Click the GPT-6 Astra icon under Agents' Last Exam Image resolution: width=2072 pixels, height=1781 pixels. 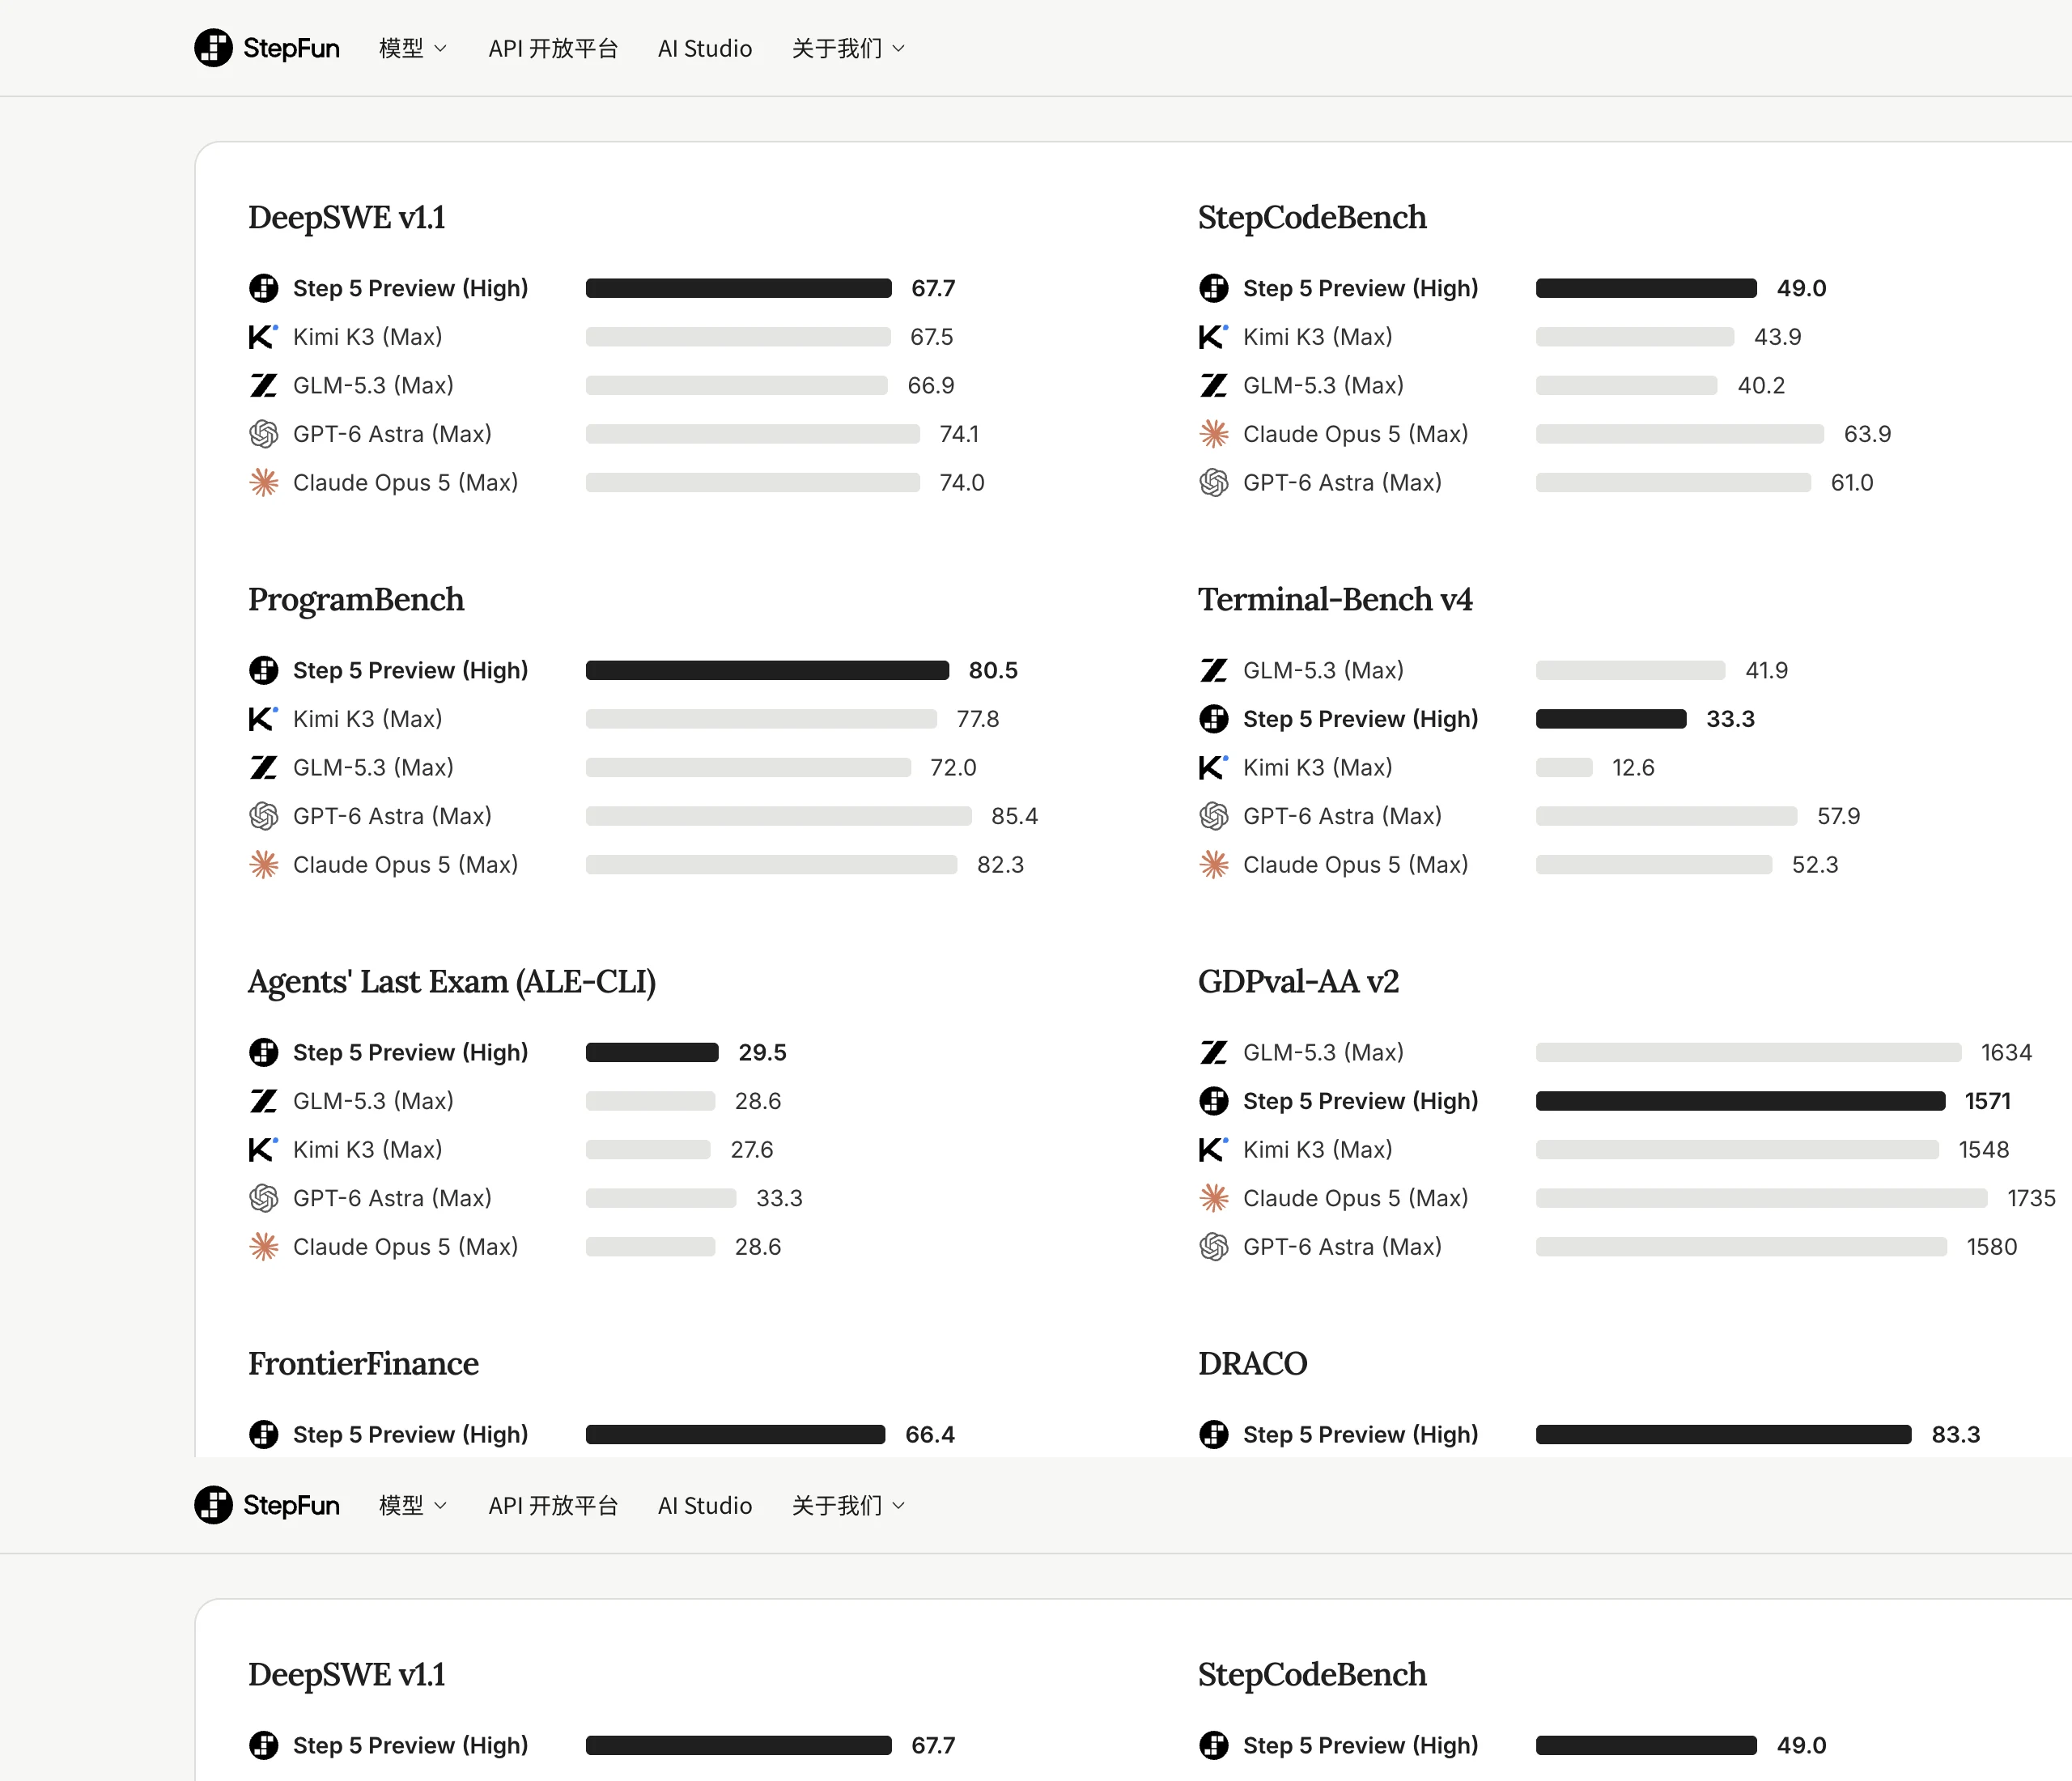[x=263, y=1198]
